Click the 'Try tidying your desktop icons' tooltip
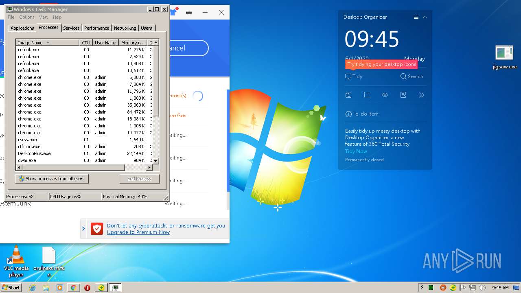Viewport: 521px width, 293px height. tap(382, 64)
